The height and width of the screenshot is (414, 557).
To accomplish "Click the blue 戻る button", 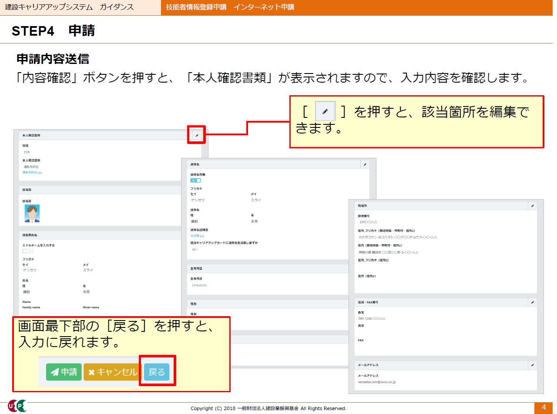I will (x=157, y=372).
